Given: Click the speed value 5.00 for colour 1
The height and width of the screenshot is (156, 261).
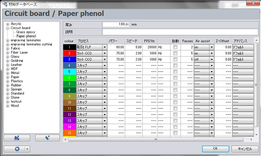Looking at the screenshot, I should tap(134, 47).
